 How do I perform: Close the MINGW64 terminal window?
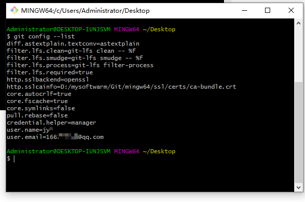291,10
